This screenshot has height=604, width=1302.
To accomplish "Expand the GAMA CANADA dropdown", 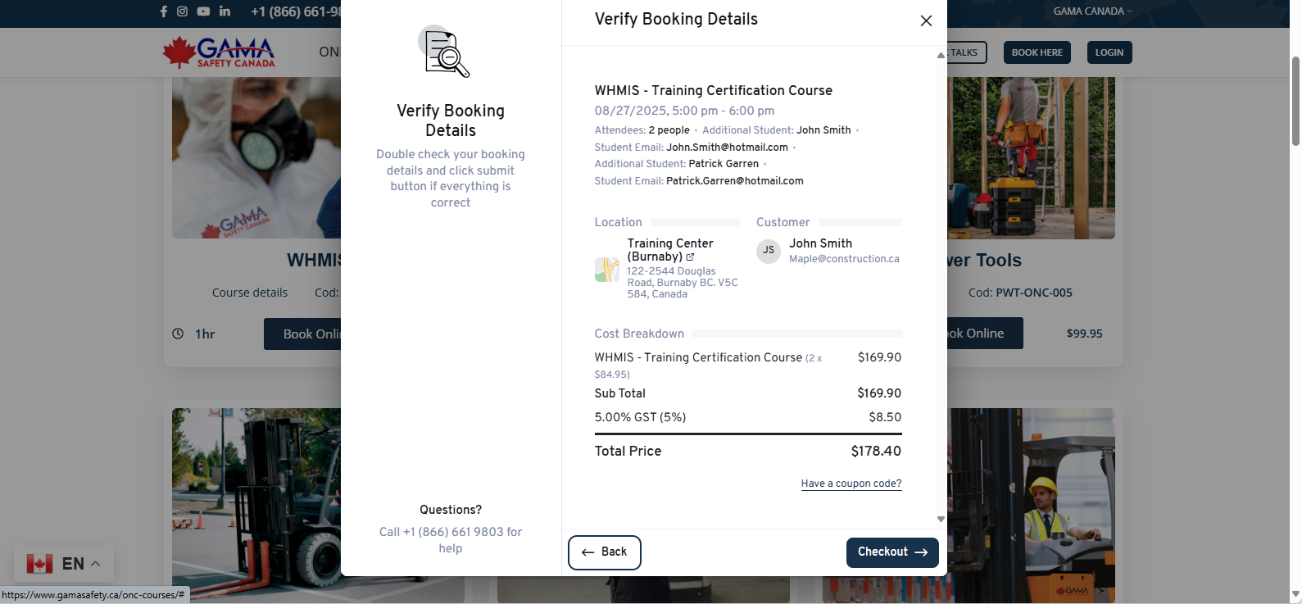I will (1092, 11).
